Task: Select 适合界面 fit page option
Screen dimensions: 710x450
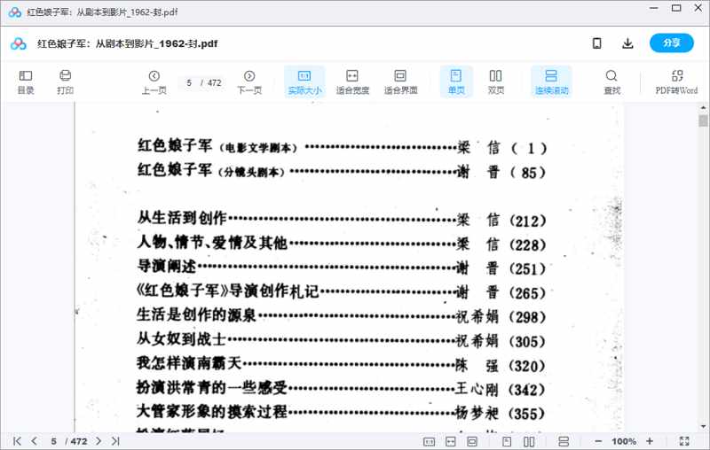Action: 400,81
